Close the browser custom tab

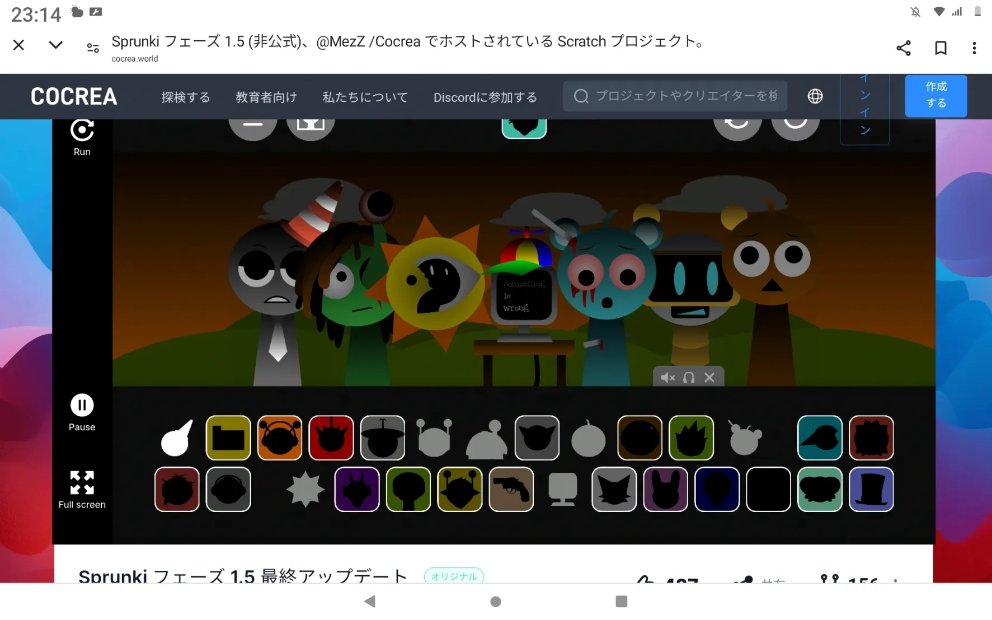[x=18, y=45]
